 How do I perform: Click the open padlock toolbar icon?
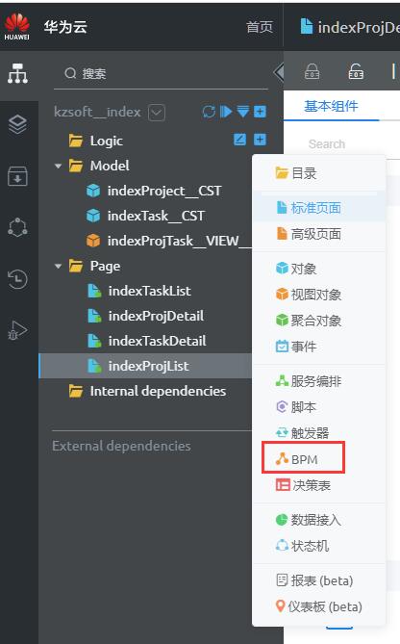[x=356, y=71]
